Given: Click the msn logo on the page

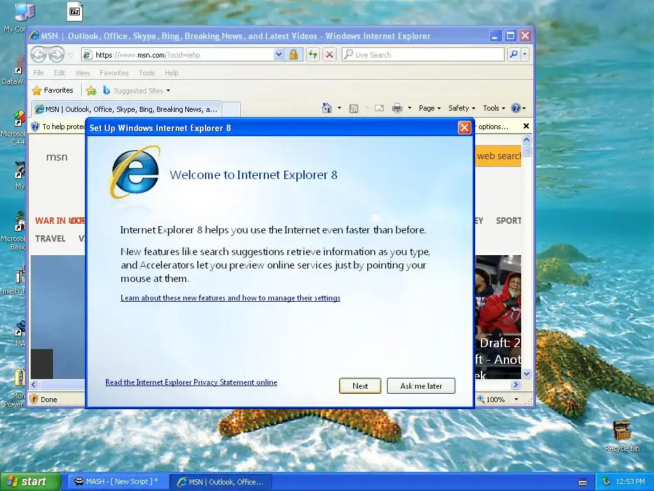Looking at the screenshot, I should click(x=57, y=157).
